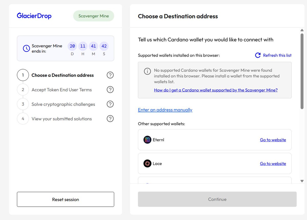Open help icon for Accept Token End User Terms
Screen dimensions: 307x220
110,90
